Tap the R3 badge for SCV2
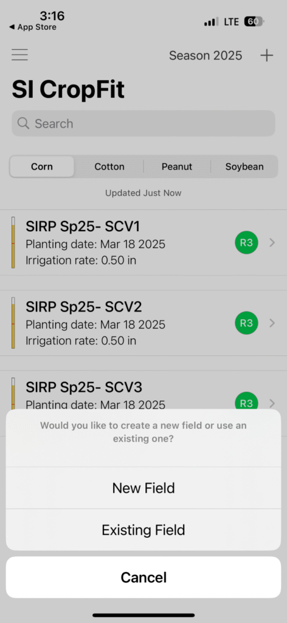287x623 pixels. [x=246, y=323]
